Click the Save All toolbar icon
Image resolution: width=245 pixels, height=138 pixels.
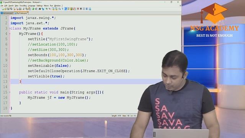[x=11, y=9]
